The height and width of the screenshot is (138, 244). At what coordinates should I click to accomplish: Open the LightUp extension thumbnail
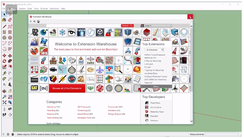point(81,33)
